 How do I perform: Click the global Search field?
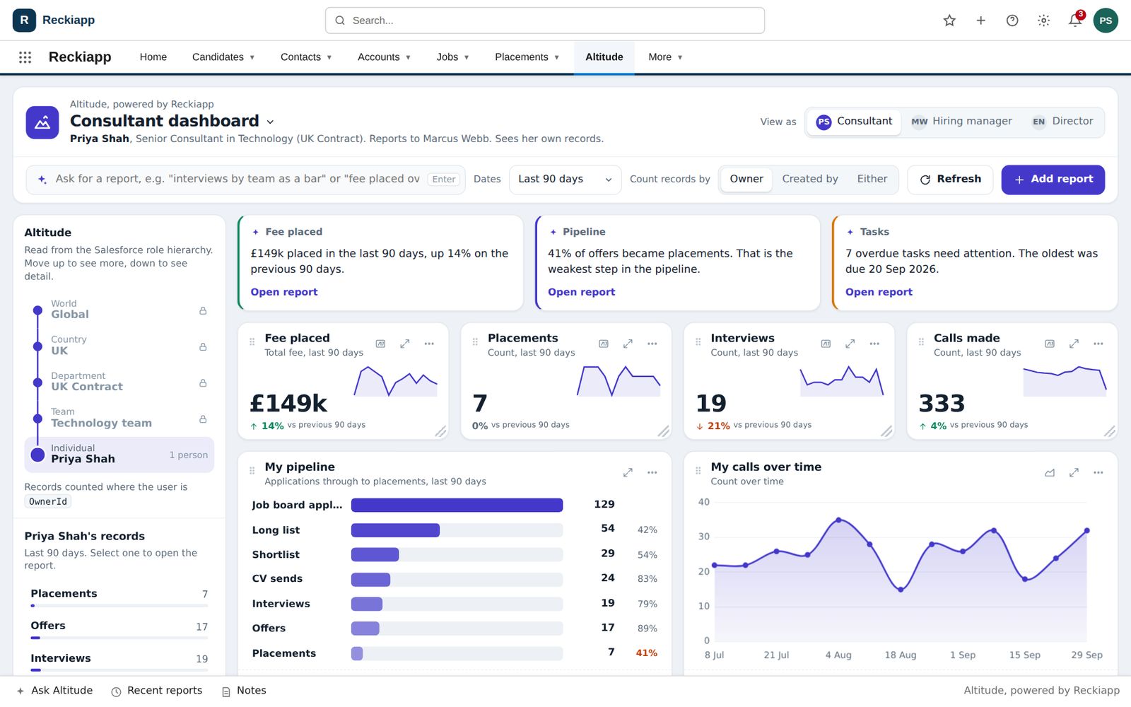tap(545, 21)
